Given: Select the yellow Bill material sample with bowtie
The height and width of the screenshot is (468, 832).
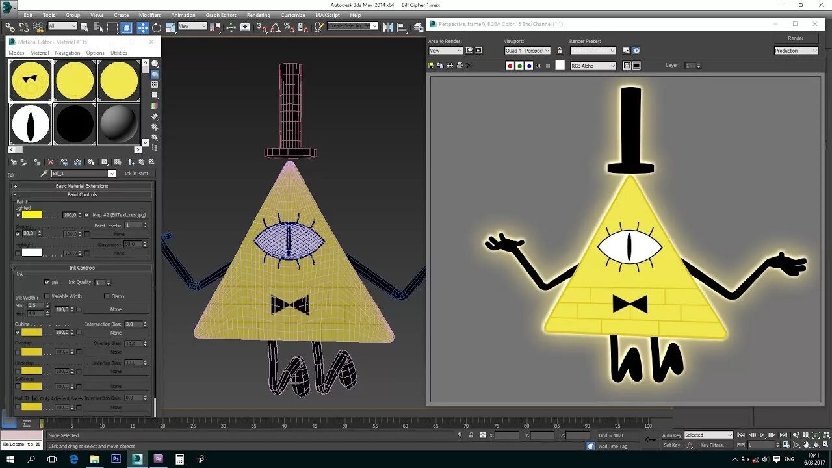Looking at the screenshot, I should tap(30, 81).
